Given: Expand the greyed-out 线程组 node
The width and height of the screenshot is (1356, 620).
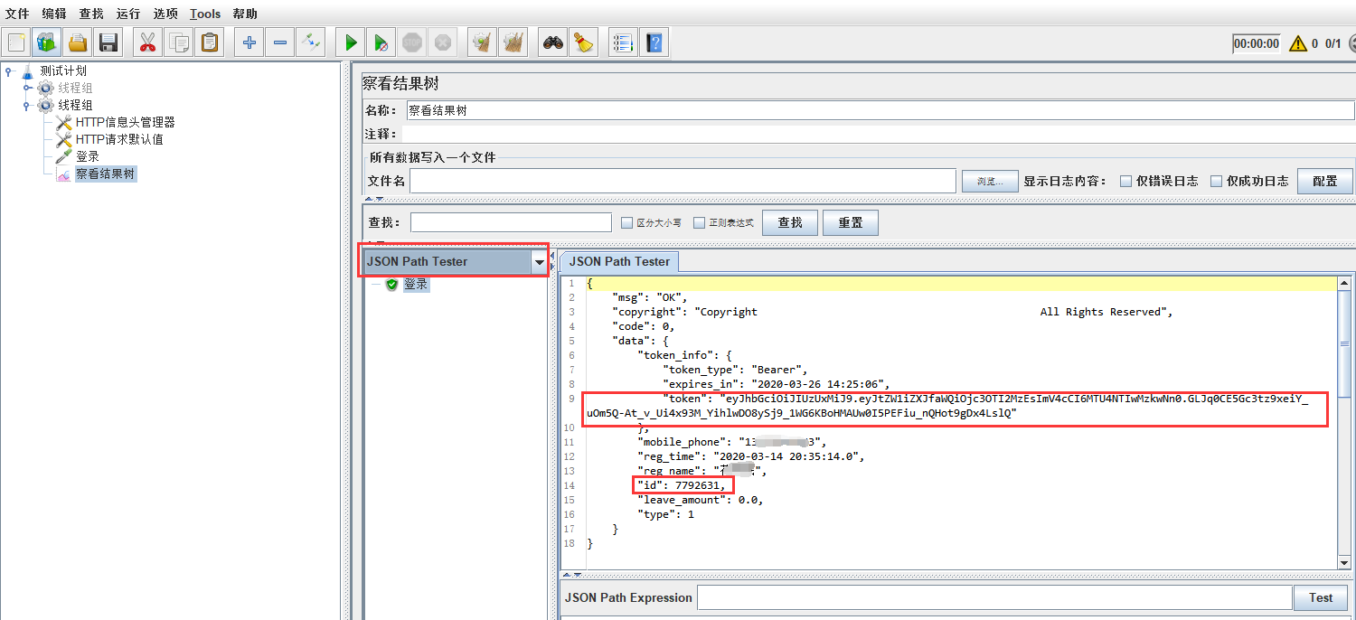Looking at the screenshot, I should coord(27,88).
